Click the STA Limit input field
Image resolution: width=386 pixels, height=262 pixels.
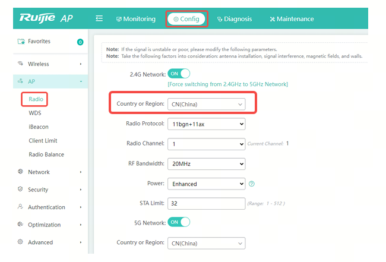point(206,203)
